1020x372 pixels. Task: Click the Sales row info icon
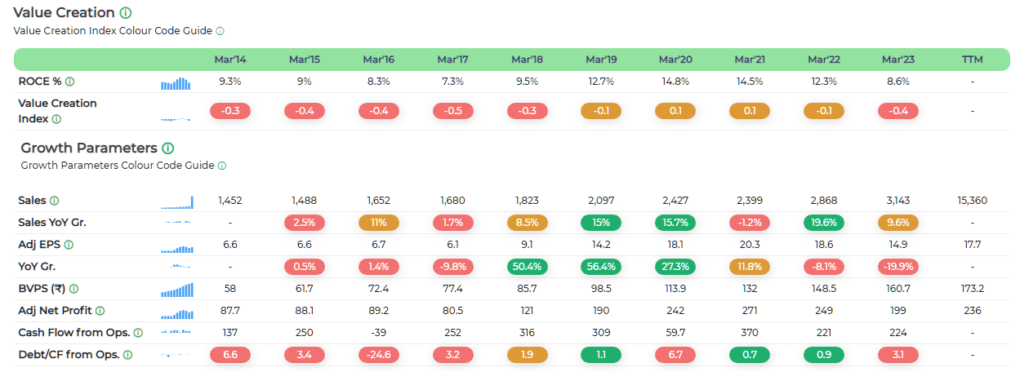(x=54, y=201)
